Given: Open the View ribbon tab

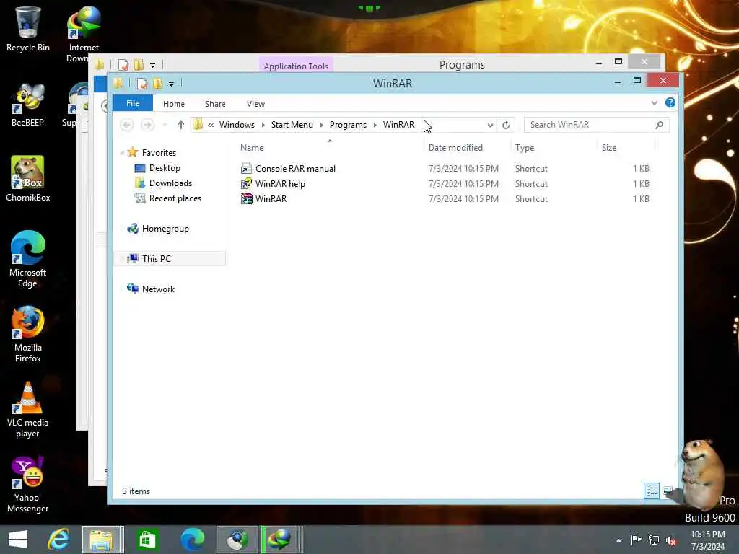Looking at the screenshot, I should [256, 104].
